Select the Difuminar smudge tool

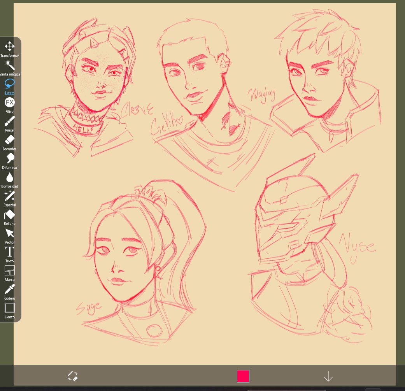(10, 161)
